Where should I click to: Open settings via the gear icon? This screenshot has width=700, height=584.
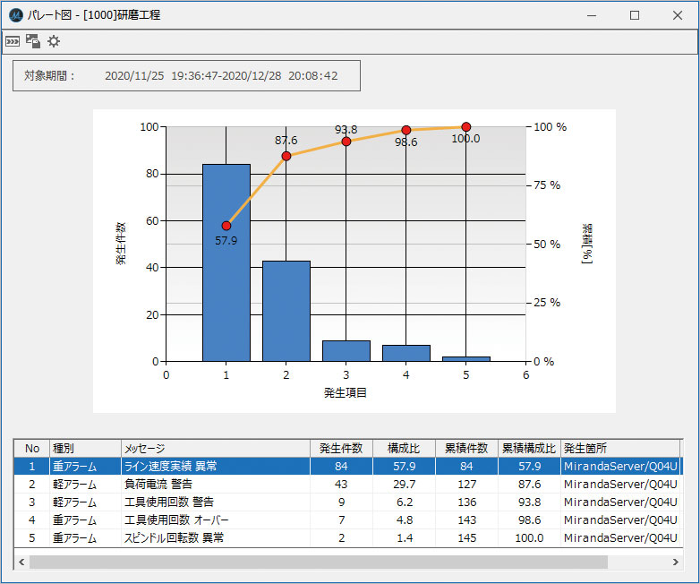click(x=54, y=41)
